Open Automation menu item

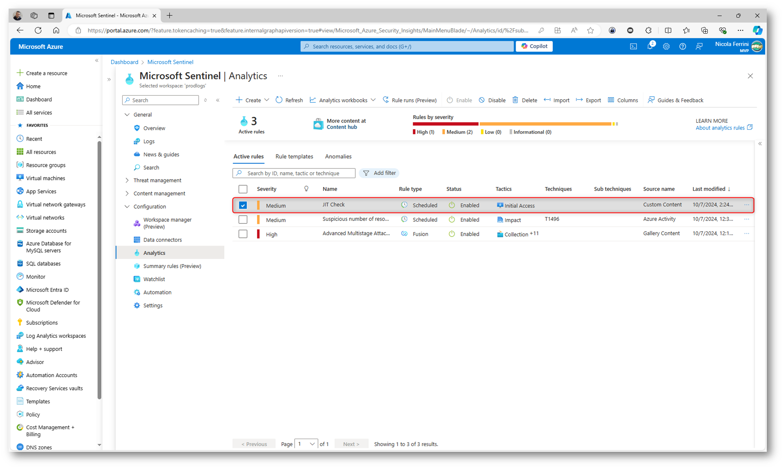pyautogui.click(x=157, y=292)
